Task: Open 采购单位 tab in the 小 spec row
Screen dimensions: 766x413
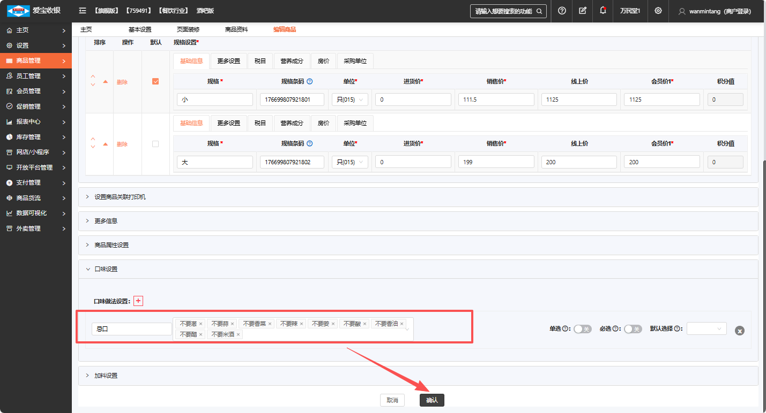Action: point(355,62)
